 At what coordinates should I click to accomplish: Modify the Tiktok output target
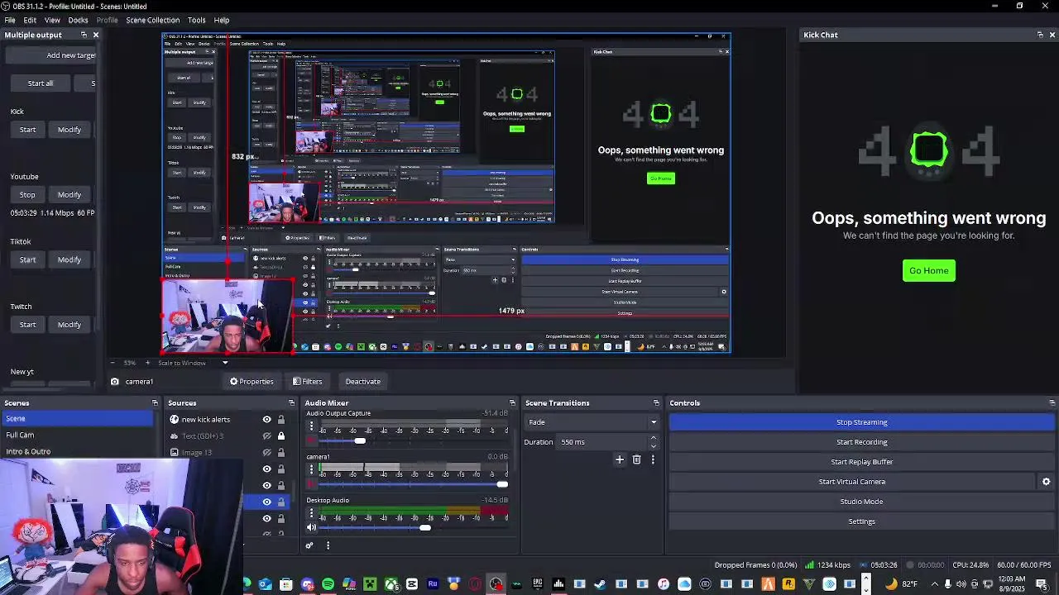69,259
